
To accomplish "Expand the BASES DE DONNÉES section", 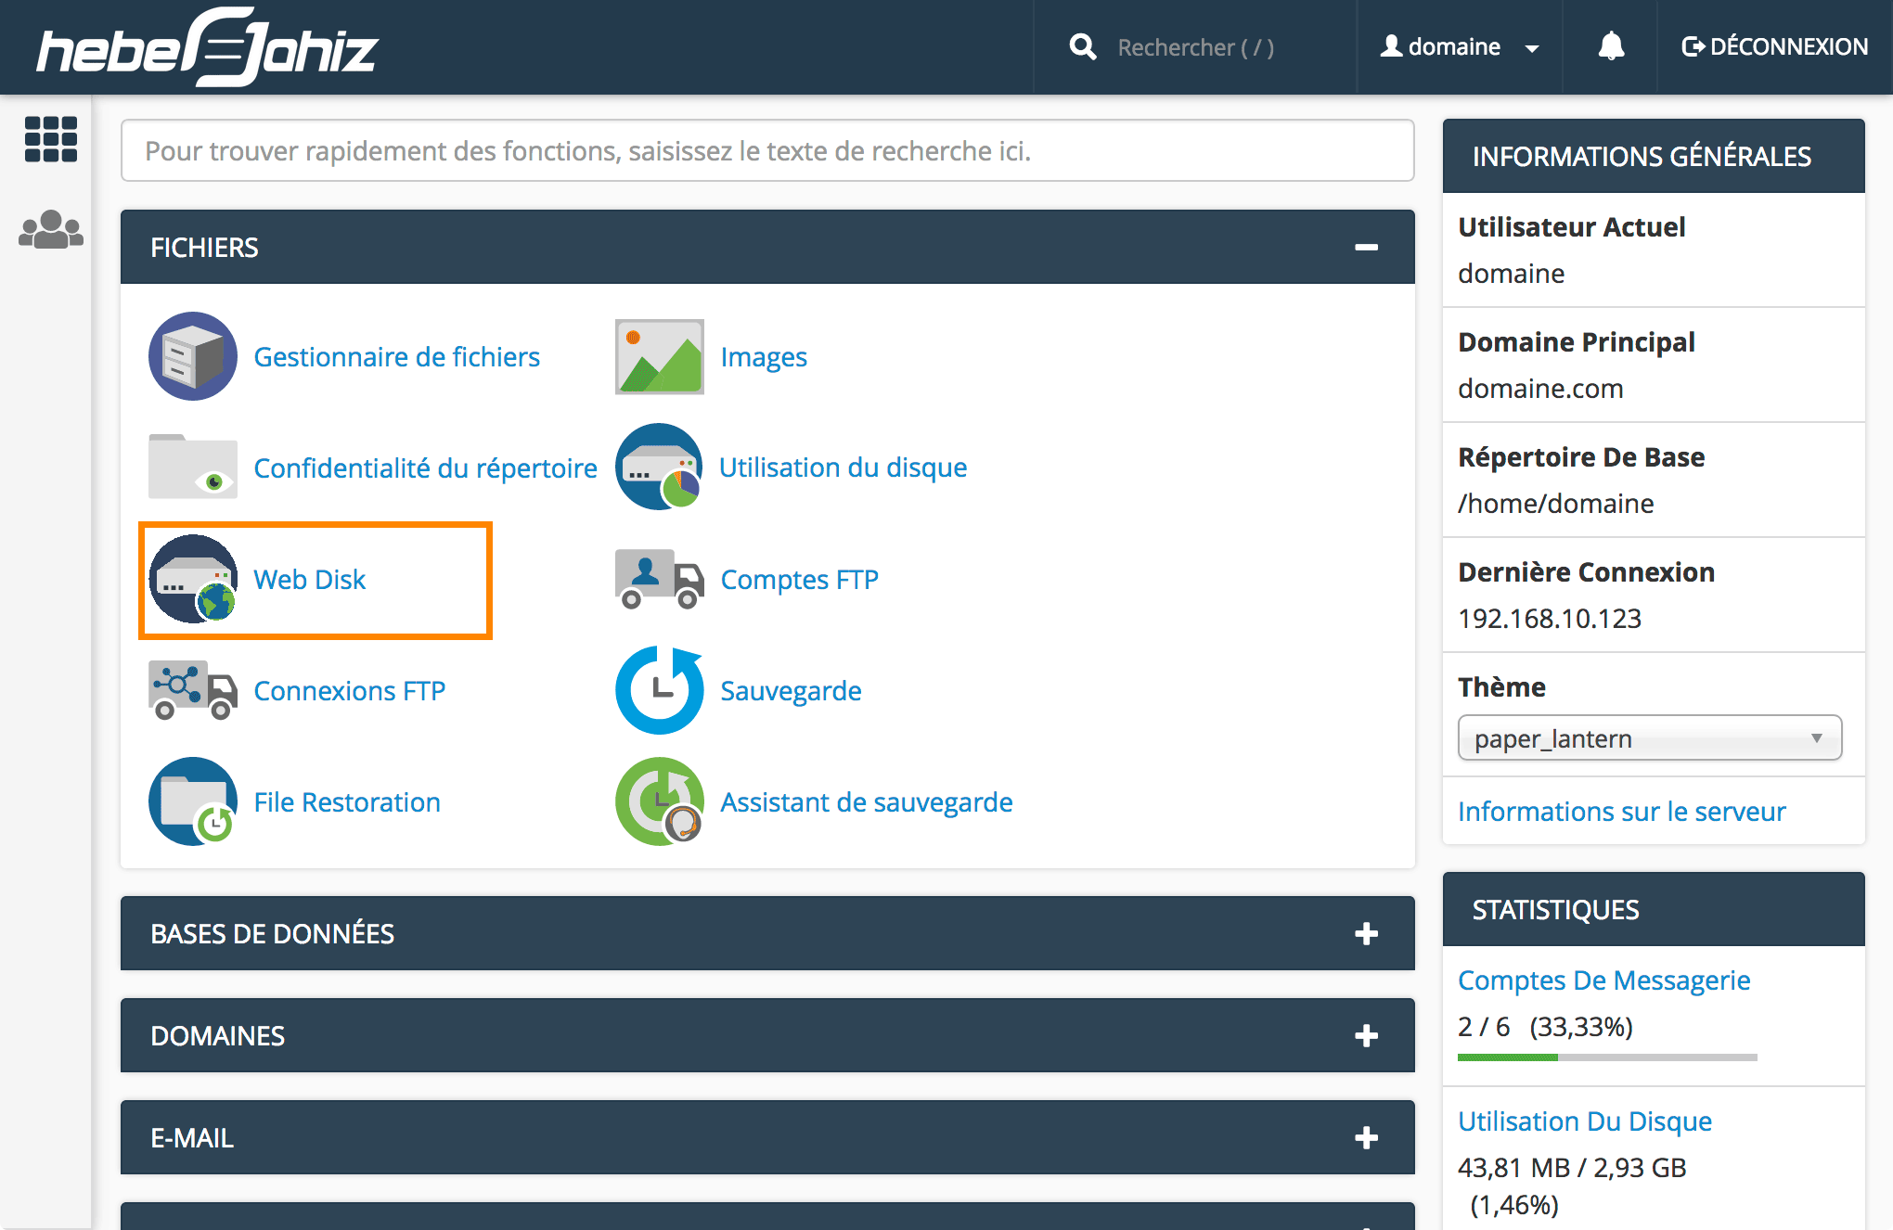I will point(1366,933).
